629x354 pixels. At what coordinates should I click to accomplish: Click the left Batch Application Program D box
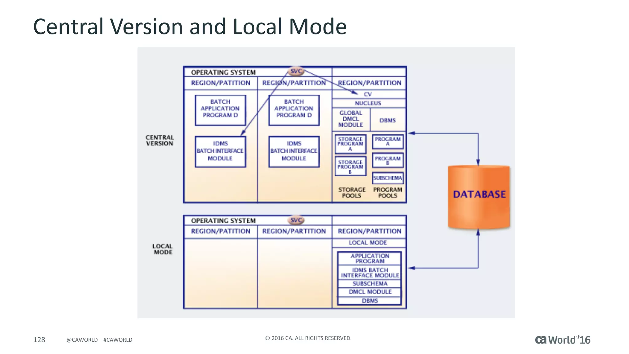pos(220,110)
